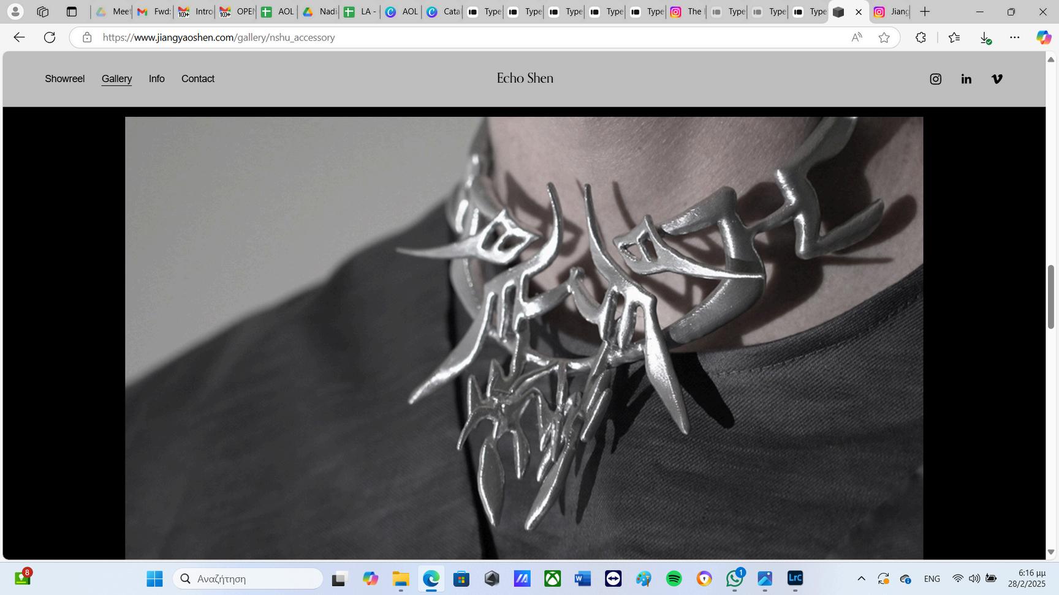The height and width of the screenshot is (595, 1059).
Task: Click the browser Back arrow
Action: pos(19,37)
